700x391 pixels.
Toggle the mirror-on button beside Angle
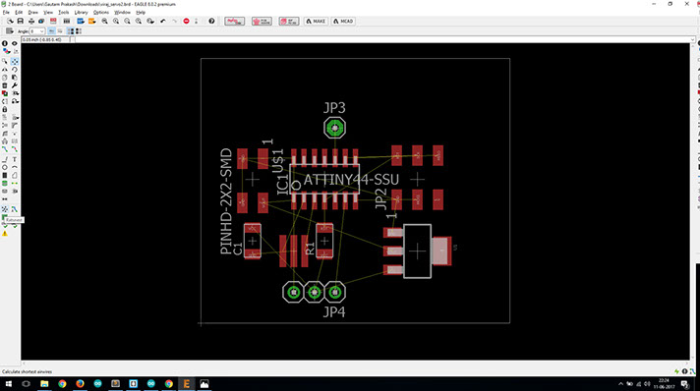(60, 30)
